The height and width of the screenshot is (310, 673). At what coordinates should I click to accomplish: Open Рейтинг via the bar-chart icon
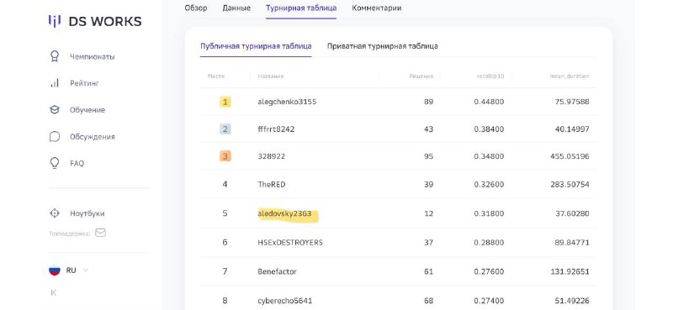pos(55,83)
